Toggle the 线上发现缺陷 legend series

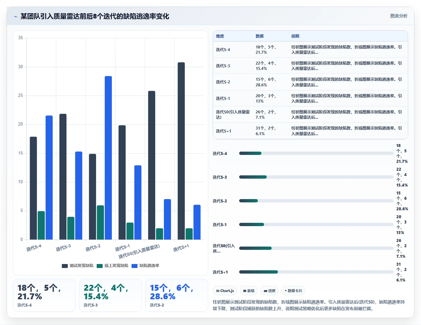coord(112,266)
